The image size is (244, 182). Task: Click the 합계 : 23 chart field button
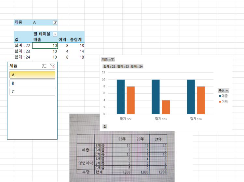pyautogui.click(x=123, y=66)
